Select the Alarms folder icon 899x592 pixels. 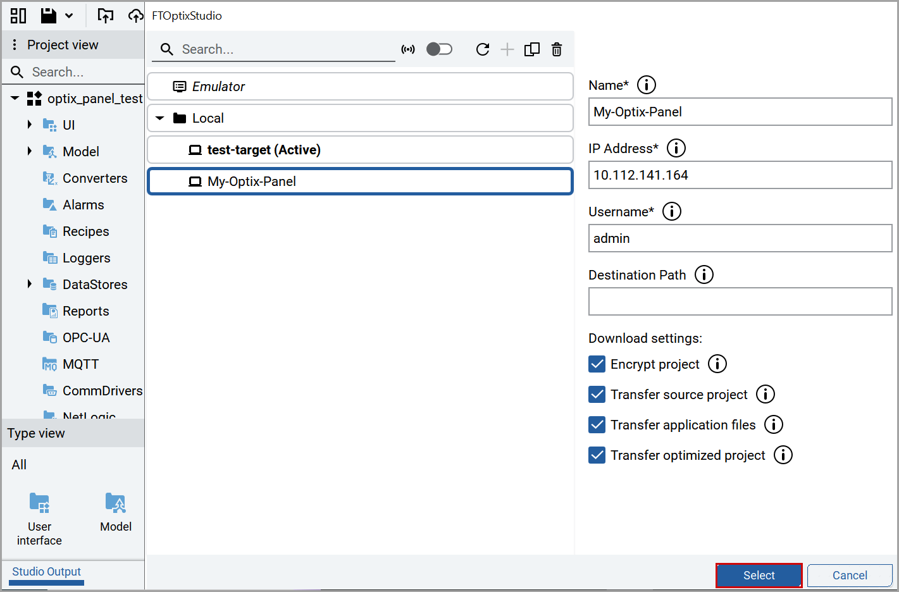[x=49, y=204]
